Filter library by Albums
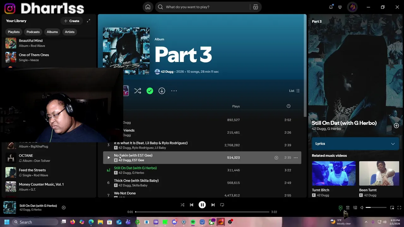Screen dimensions: 404x227 (x=52, y=32)
